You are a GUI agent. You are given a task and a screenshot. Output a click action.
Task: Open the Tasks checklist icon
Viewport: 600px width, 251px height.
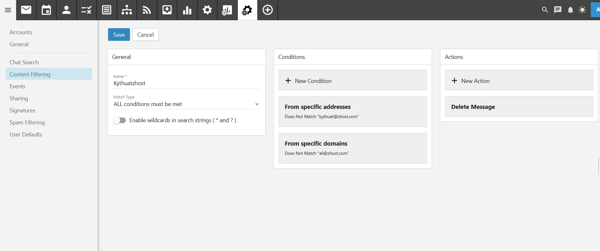86,10
